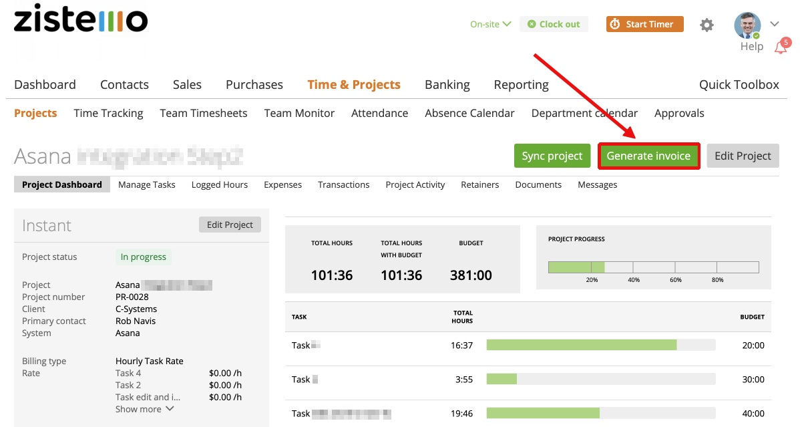The width and height of the screenshot is (800, 427).
Task: Click the 40:00 budget cell
Action: coord(753,414)
